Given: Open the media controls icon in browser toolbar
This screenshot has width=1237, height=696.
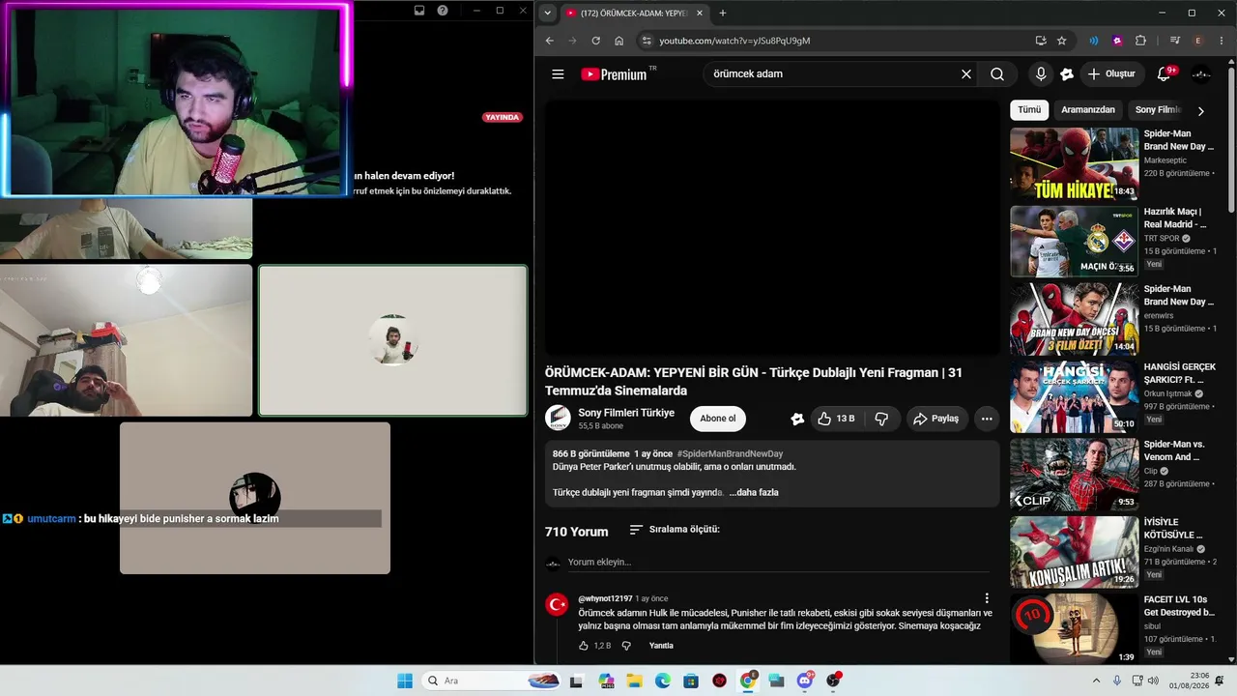Looking at the screenshot, I should pos(1175,41).
